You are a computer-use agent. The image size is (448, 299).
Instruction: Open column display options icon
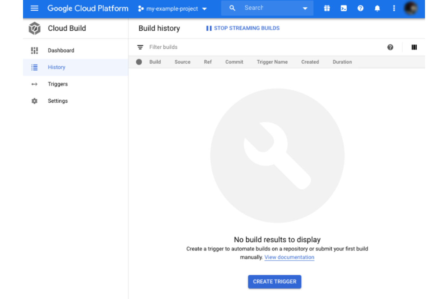click(x=414, y=47)
